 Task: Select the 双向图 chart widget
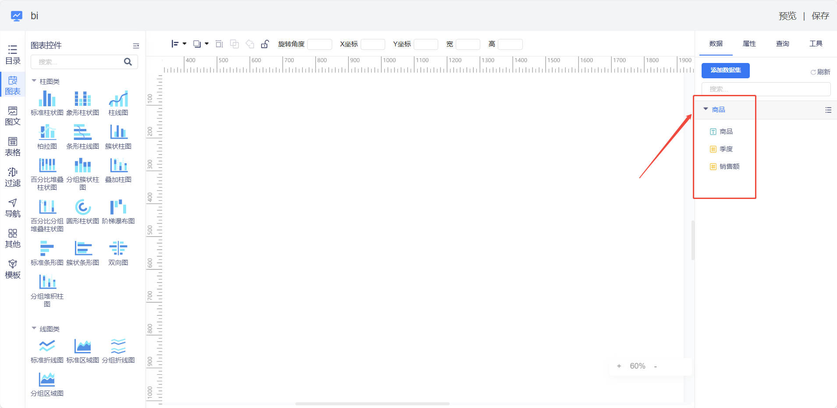(x=118, y=249)
